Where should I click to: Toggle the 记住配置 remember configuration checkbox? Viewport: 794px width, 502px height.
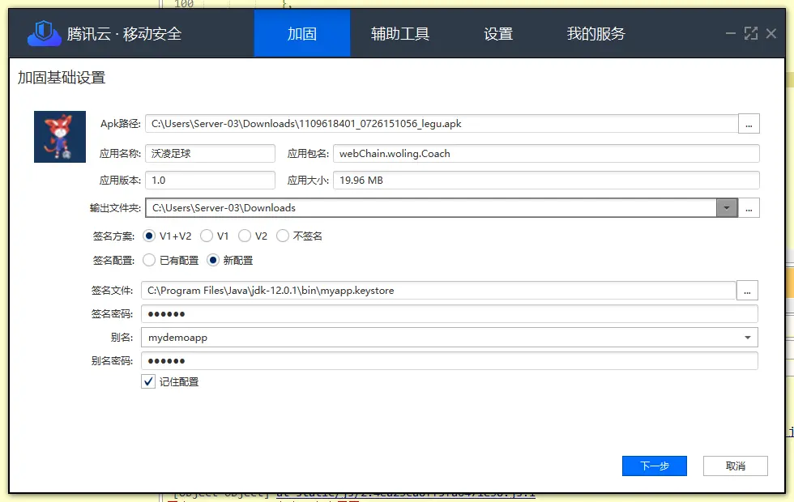147,381
